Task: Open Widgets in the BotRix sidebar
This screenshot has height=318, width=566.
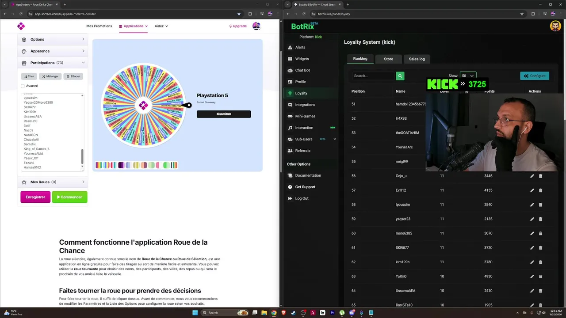Action: point(302,59)
